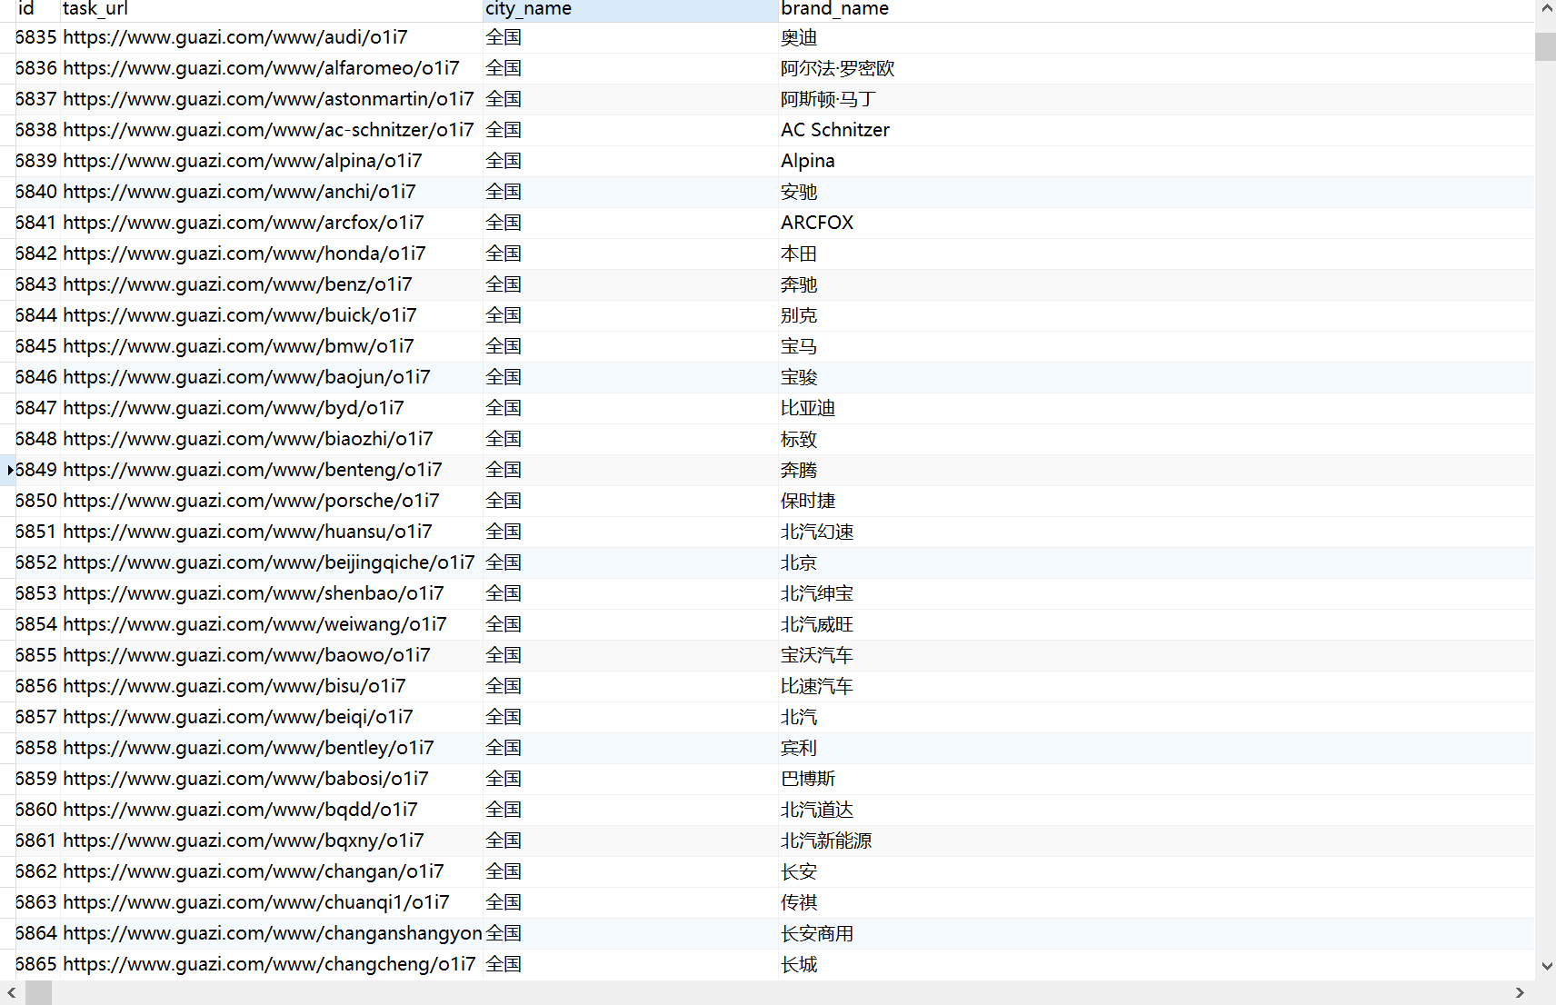Select brand cell 长安商用

tap(1156, 933)
